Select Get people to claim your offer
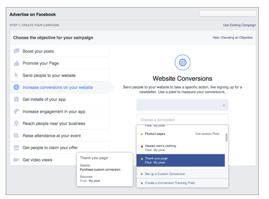Screen dimensions: 269x199 pos(59,148)
